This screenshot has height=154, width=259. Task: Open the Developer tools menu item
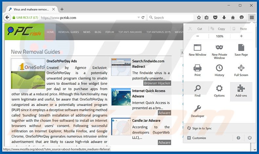coord(197,112)
